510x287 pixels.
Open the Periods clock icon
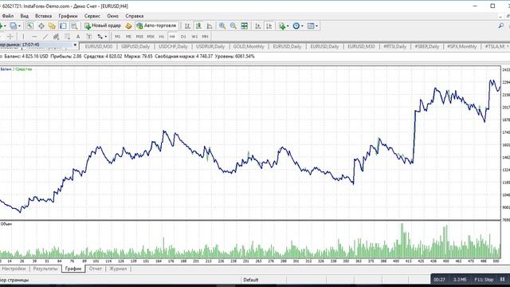296,26
